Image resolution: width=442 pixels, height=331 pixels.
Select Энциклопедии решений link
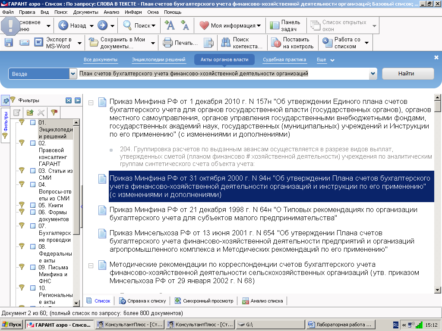pyautogui.click(x=158, y=59)
